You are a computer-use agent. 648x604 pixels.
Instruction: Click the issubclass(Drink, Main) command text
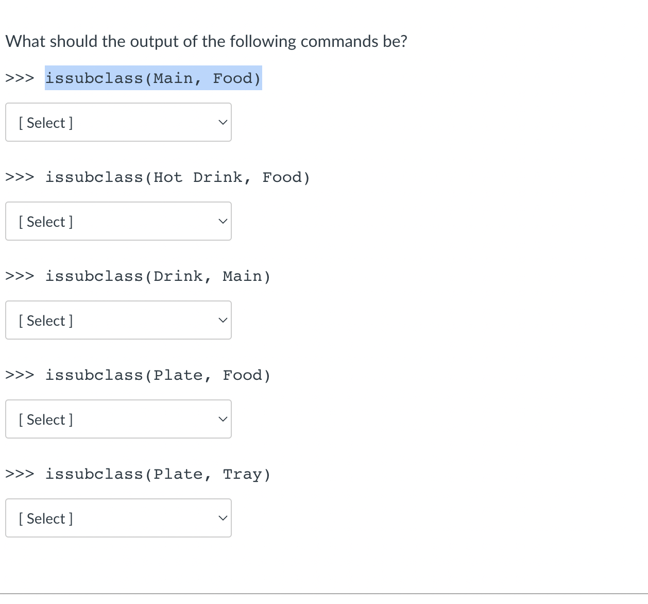[x=158, y=276]
